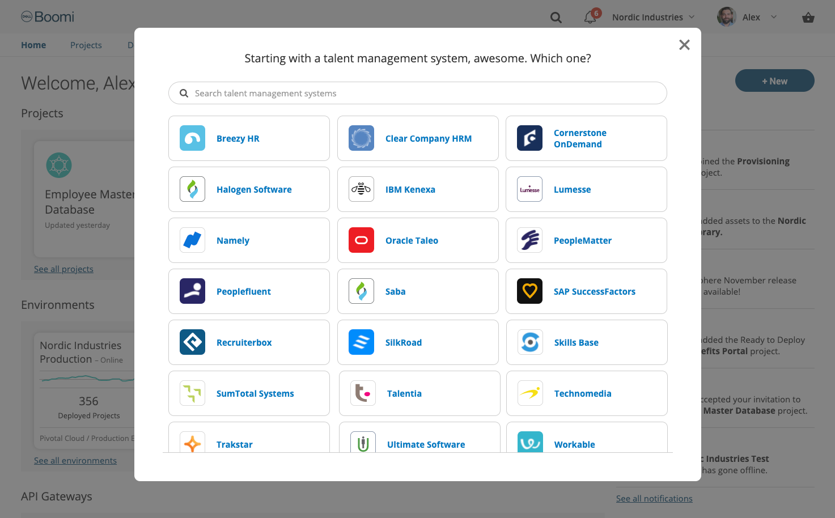Expand the Alex user menu chevron
This screenshot has width=835, height=518.
(x=774, y=17)
